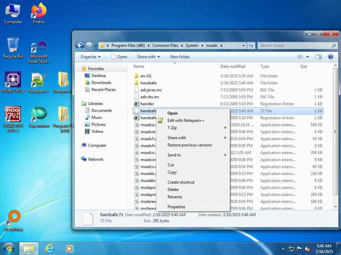The image size is (341, 255).
Task: Open the Organize dropdown menu
Action: [x=91, y=57]
